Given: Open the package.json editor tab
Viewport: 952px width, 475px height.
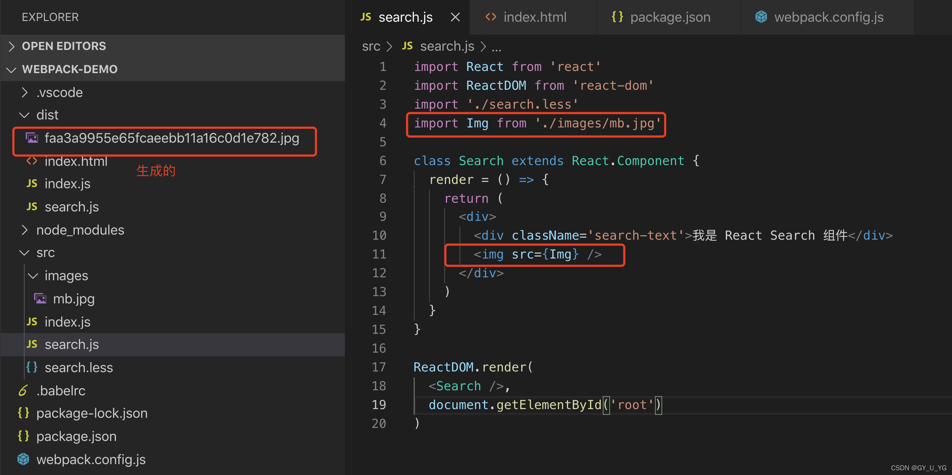Looking at the screenshot, I should pos(668,17).
